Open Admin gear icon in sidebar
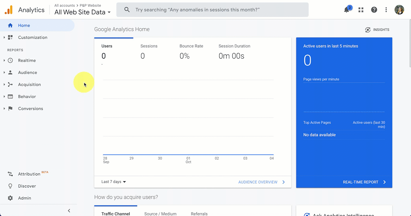 coord(11,198)
